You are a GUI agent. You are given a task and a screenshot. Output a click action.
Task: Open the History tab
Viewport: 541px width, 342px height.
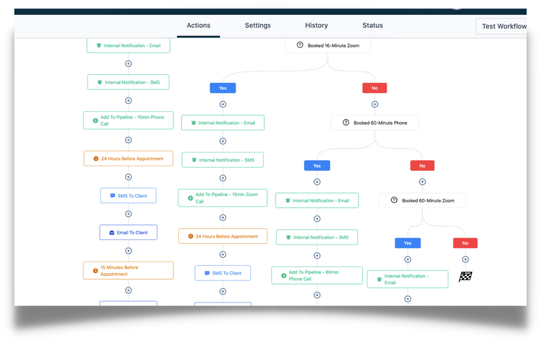coord(316,26)
